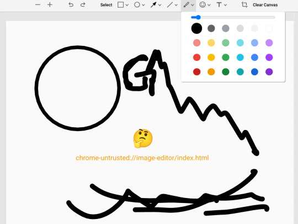Choose the light green pastel swatch
The width and height of the screenshot is (298, 224).
(226, 43)
